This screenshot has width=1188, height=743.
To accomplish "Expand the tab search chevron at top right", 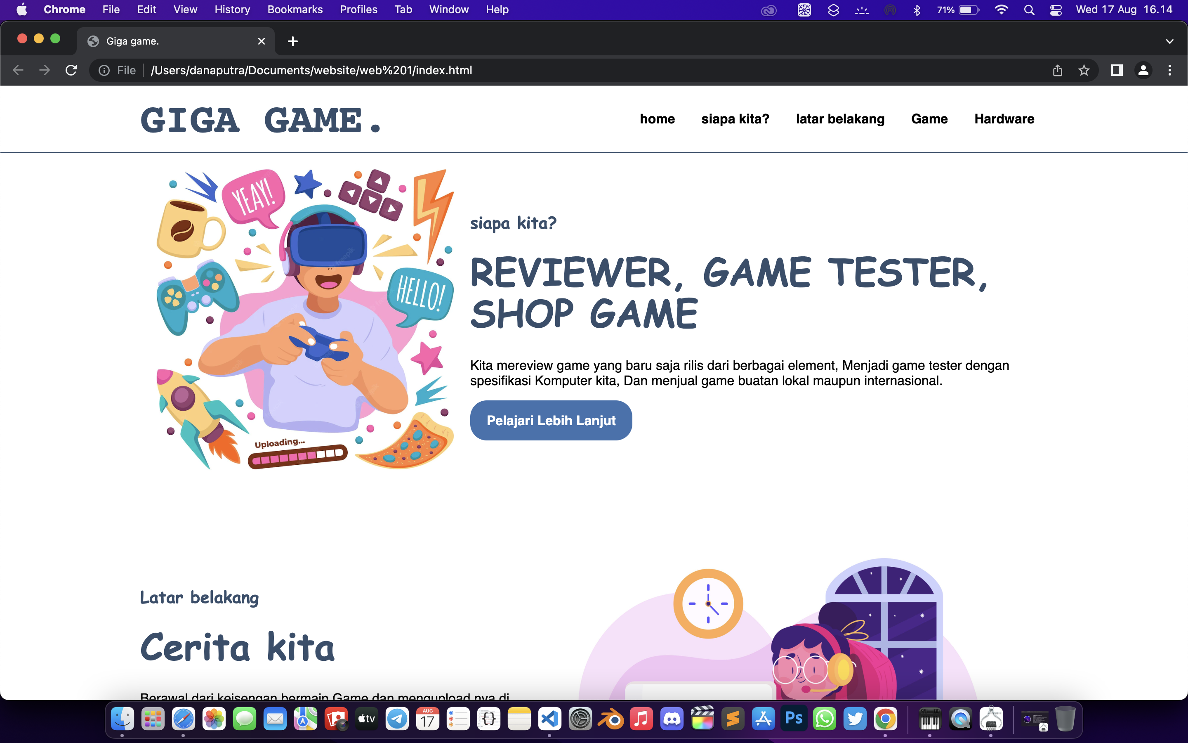I will click(x=1169, y=41).
